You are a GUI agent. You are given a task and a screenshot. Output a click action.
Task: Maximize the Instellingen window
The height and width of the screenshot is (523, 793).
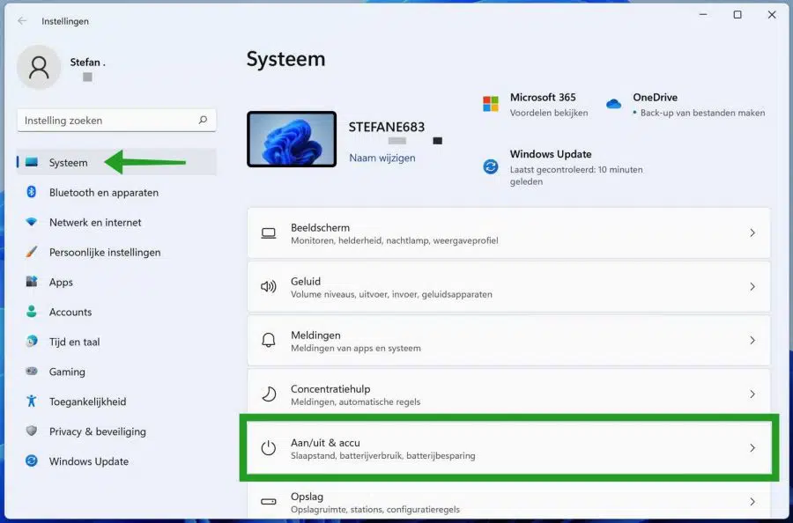[x=737, y=15]
